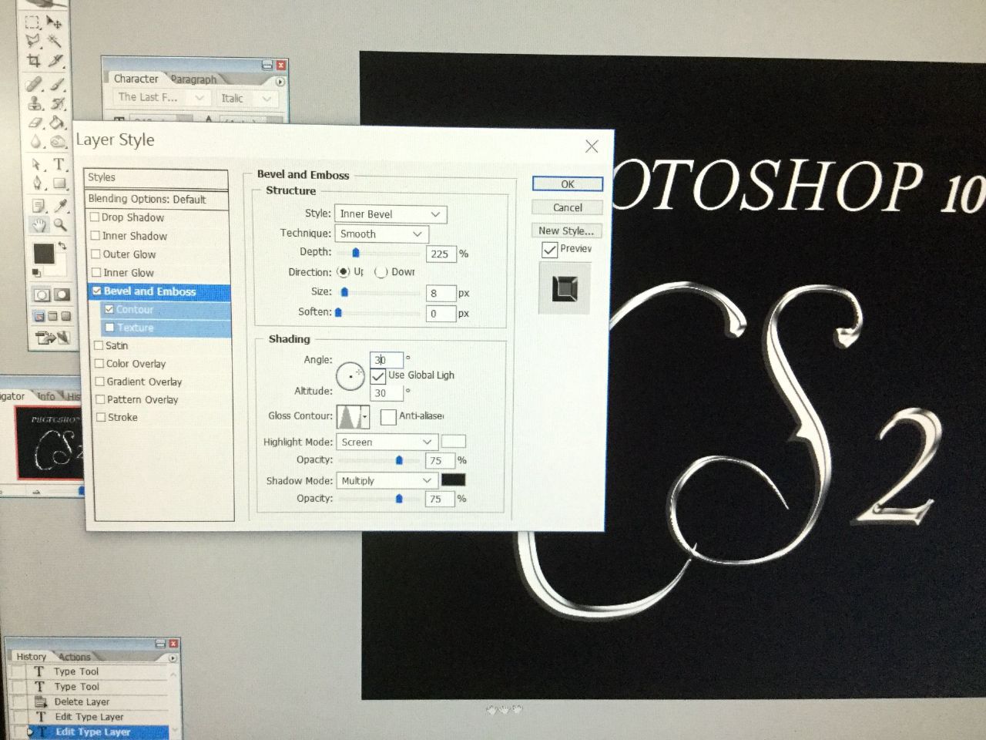Screen dimensions: 986x740
Task: Select the Eraser tool
Action: pyautogui.click(x=35, y=122)
